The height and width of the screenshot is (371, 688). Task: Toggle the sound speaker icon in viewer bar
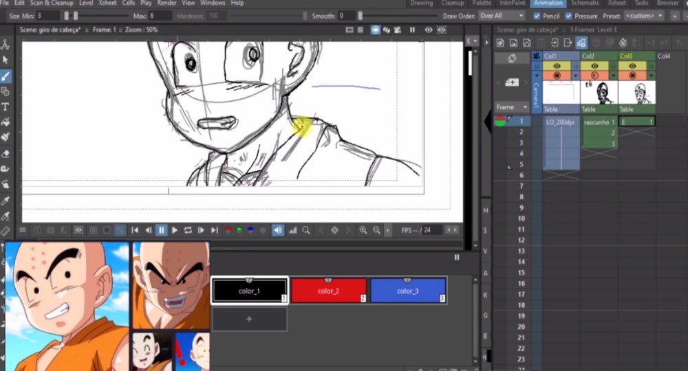click(x=277, y=230)
